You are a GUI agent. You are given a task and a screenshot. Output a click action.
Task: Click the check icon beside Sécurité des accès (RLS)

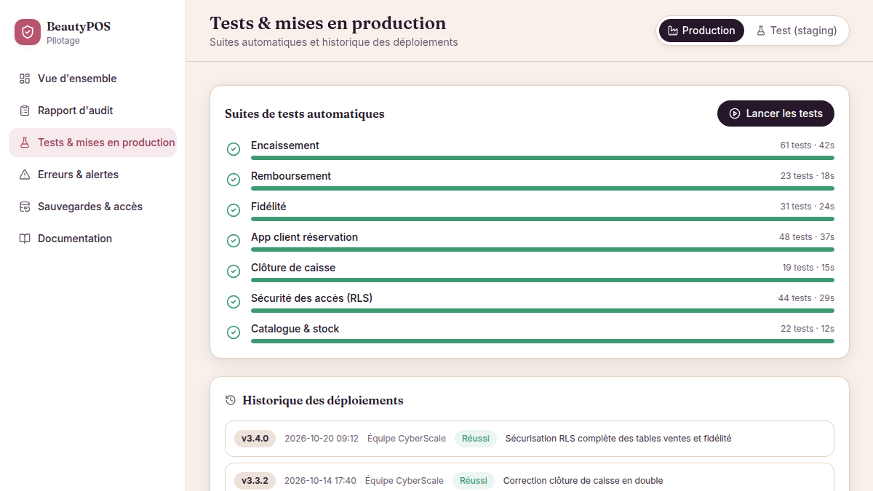point(234,302)
